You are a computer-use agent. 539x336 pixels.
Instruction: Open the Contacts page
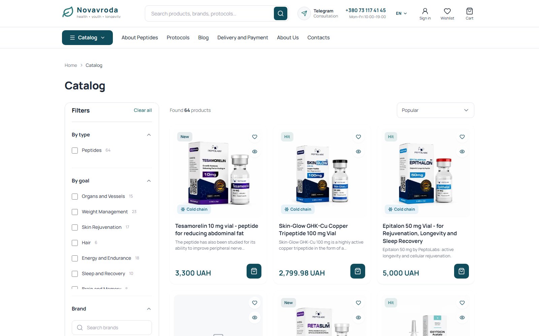pyautogui.click(x=318, y=38)
